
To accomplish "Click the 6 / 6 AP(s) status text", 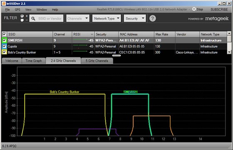I will click(9, 146).
